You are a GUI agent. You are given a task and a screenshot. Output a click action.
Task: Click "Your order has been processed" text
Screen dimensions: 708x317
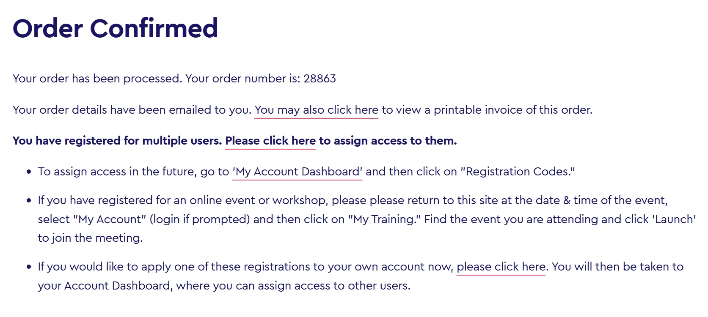coord(97,79)
